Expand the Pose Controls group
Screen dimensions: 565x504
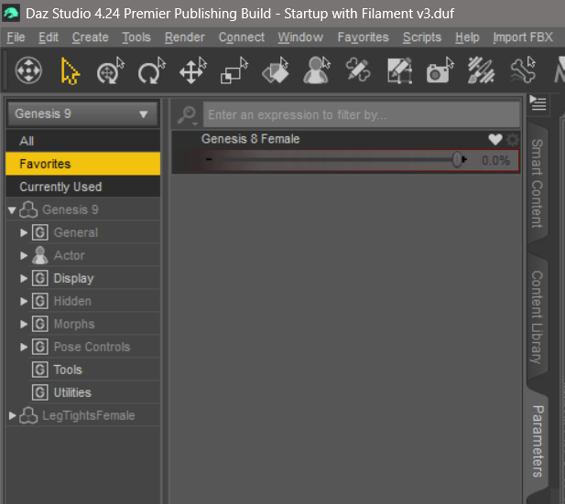click(24, 347)
